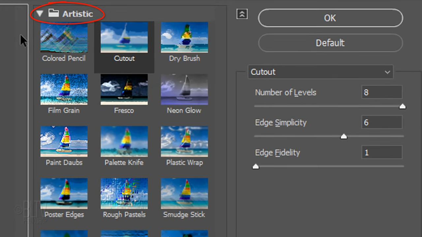This screenshot has height=237, width=422.
Task: Apply the Neon Glow filter
Action: [184, 89]
